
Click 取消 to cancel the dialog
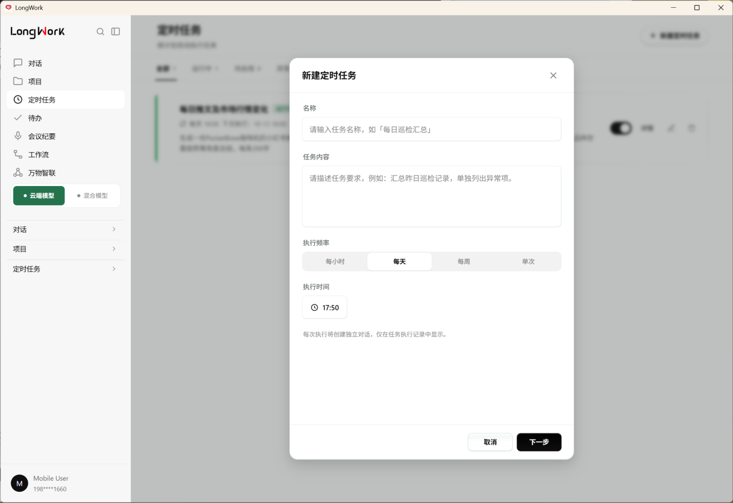point(490,442)
